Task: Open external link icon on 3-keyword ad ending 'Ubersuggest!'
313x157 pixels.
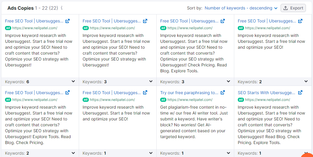Action: click(x=145, y=21)
